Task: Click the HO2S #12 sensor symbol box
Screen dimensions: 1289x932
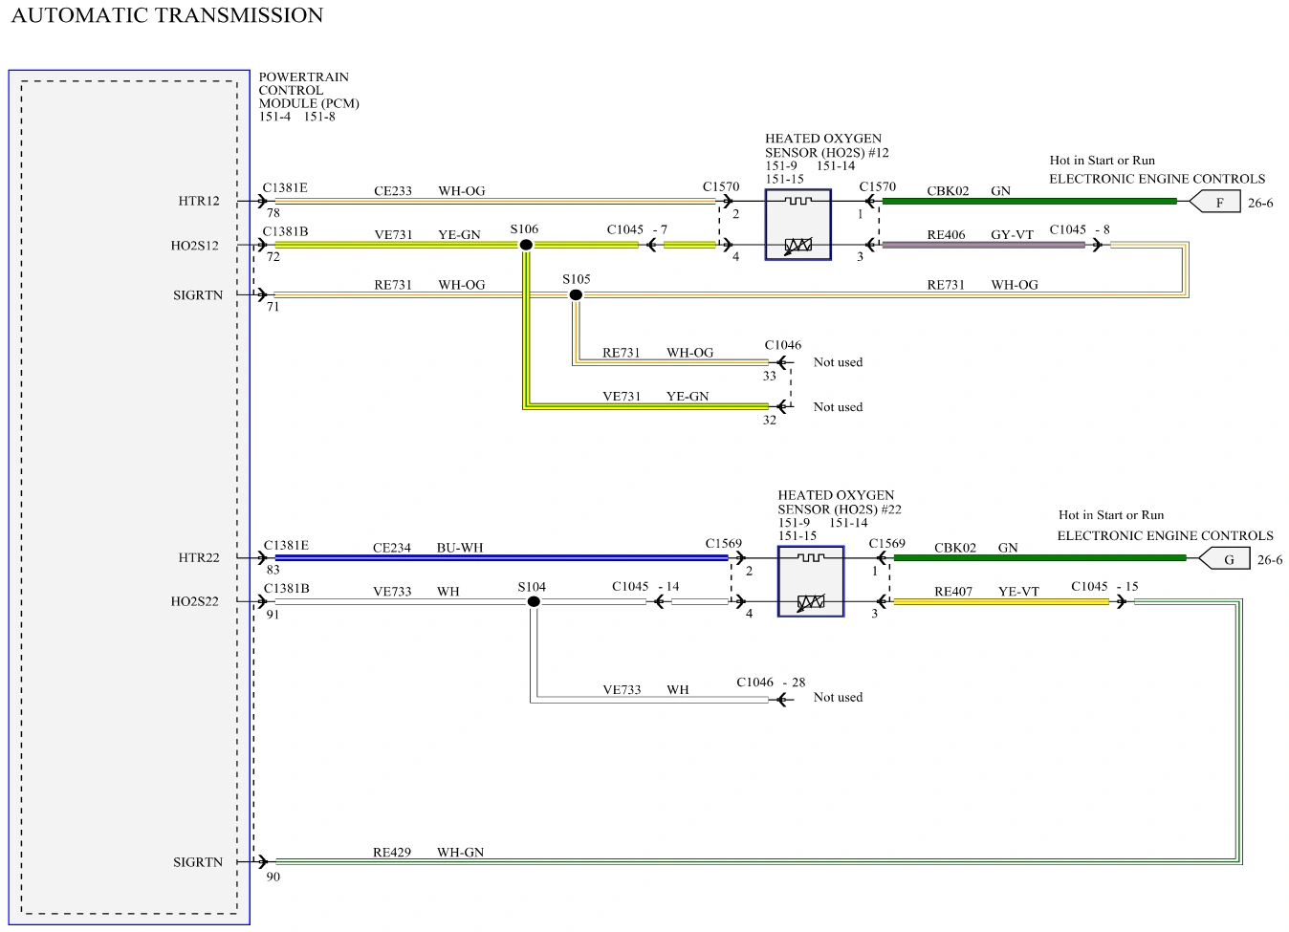Action: pos(797,225)
